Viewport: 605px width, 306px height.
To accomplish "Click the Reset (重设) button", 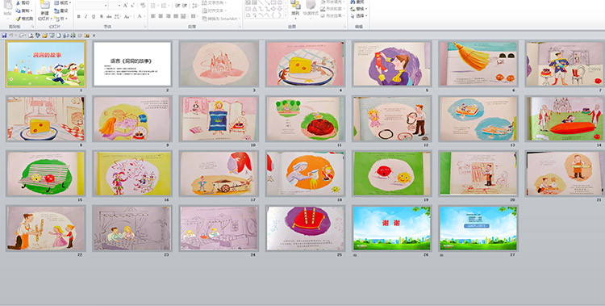I will 61,10.
